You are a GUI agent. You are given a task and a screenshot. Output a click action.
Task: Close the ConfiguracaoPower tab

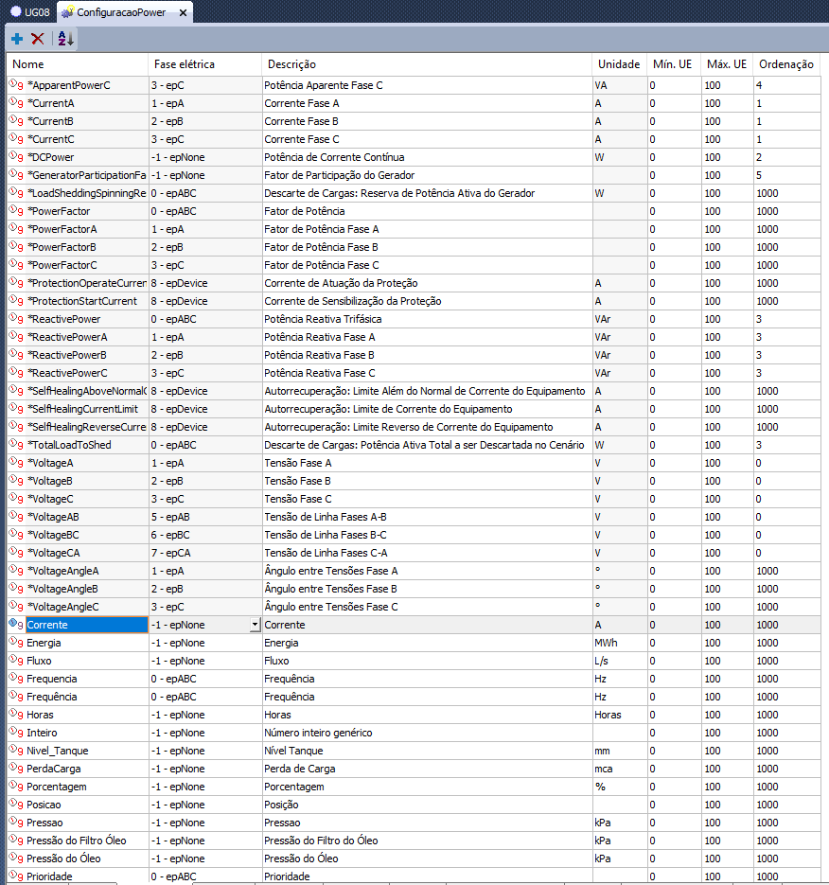tap(183, 12)
